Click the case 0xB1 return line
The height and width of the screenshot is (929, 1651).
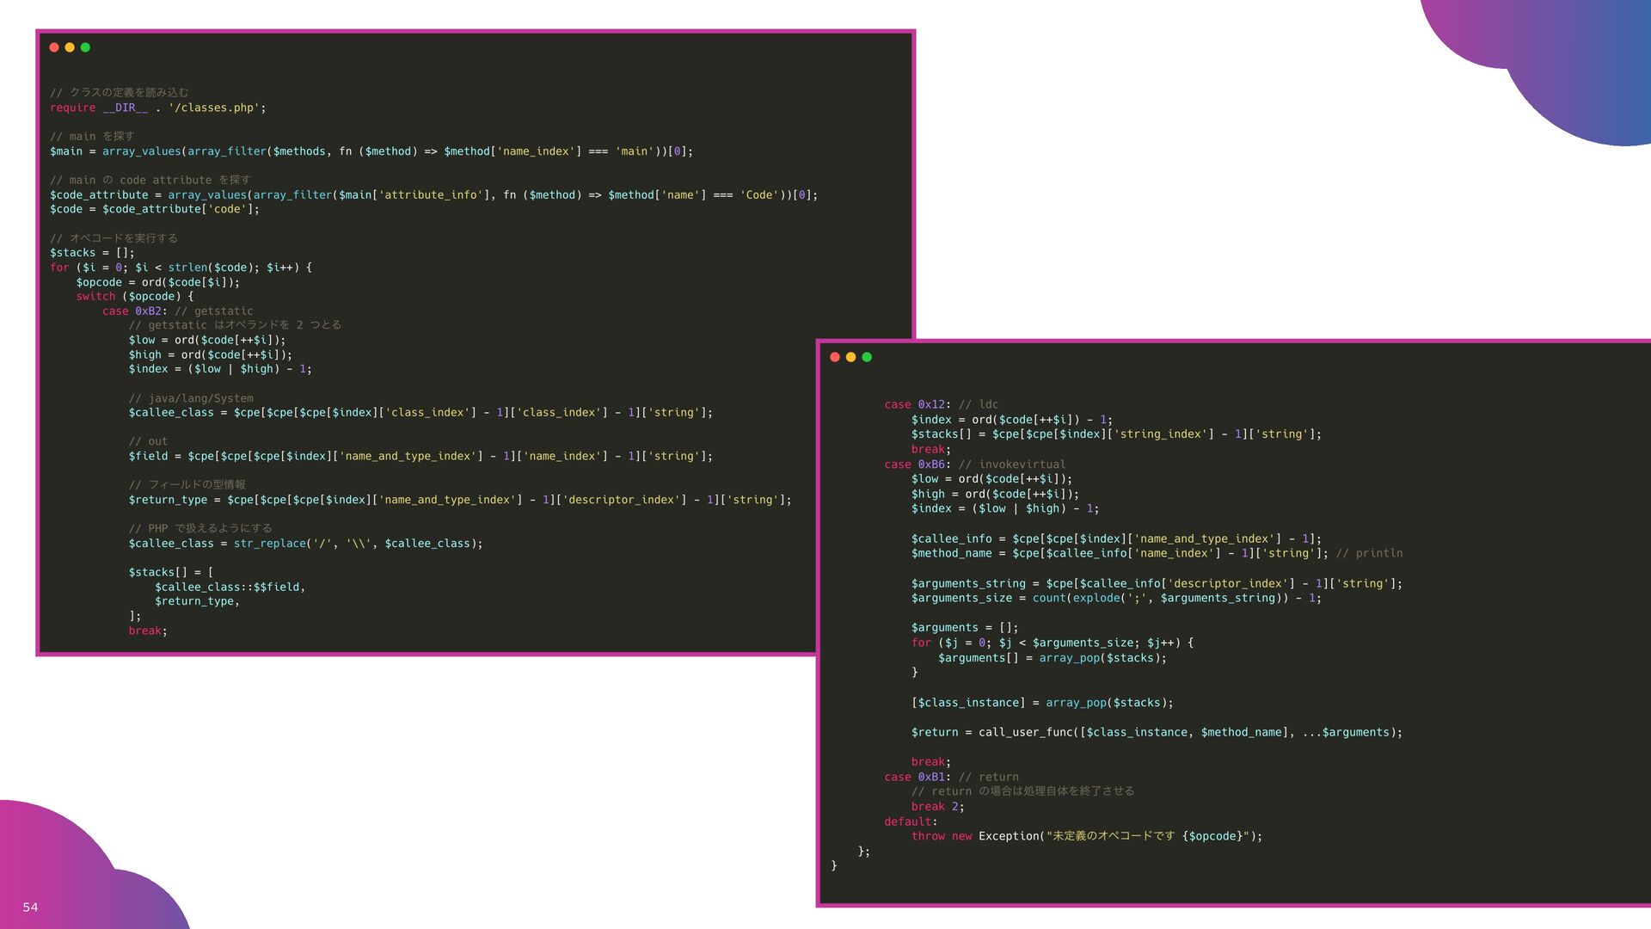[951, 777]
